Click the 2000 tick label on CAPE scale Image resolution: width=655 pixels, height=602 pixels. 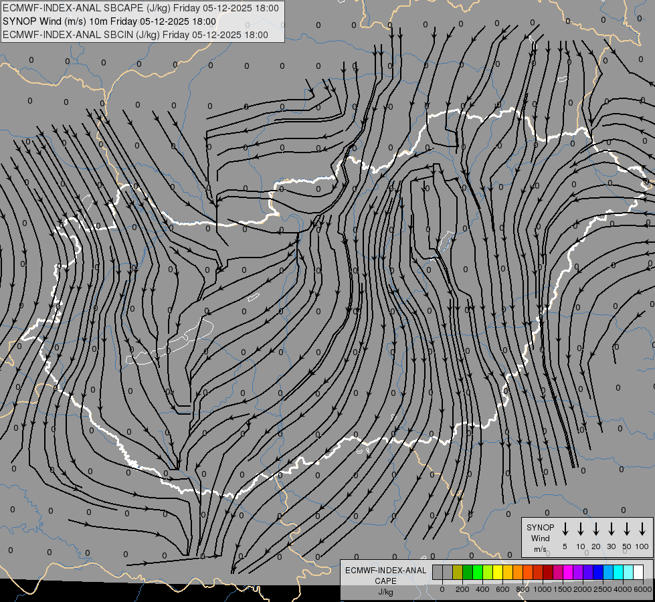click(583, 589)
